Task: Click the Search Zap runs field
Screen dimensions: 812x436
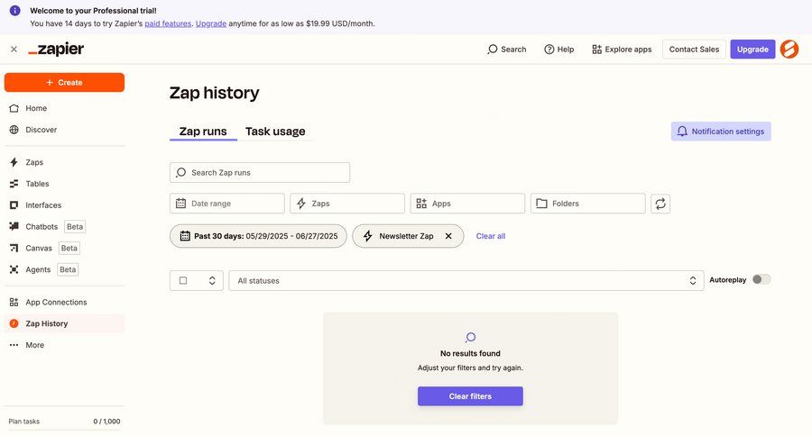Action: 260,173
